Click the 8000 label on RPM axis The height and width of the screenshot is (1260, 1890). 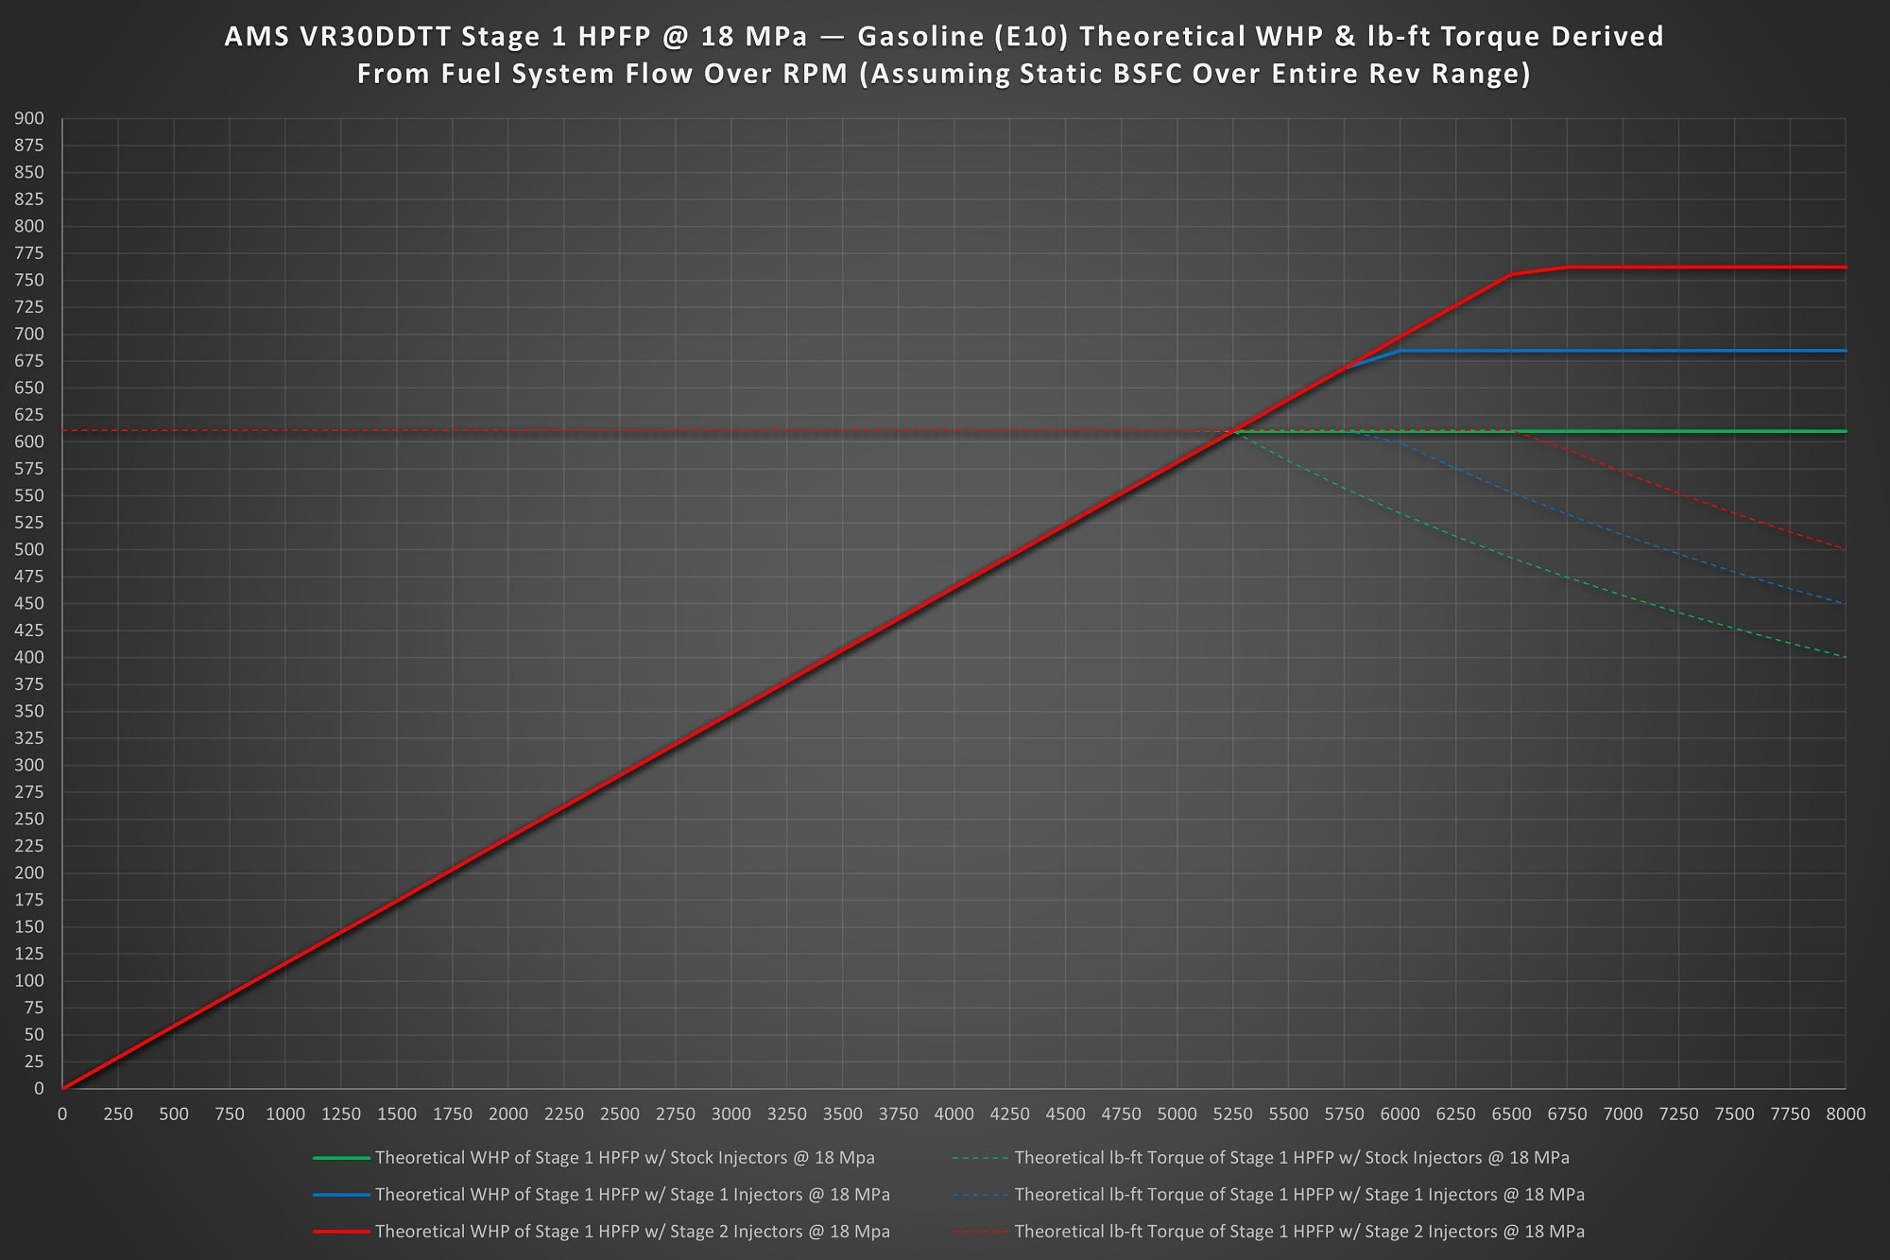point(1845,1114)
